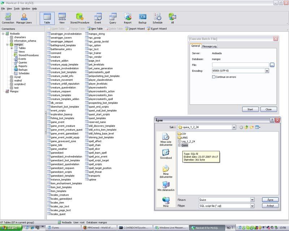Viewport: 289px width, 231px height.
Task: Open the Tools menu
Action: tap(17, 9)
